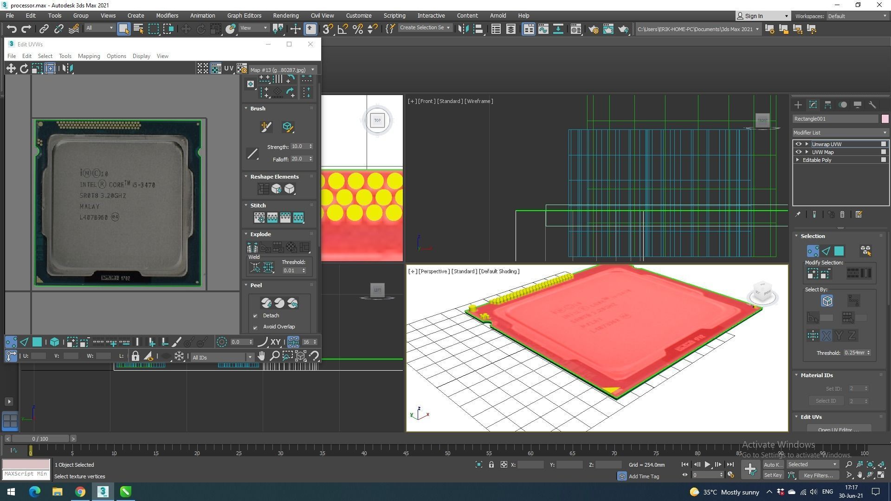This screenshot has height=501, width=891.
Task: Click the Percent Snap toggle icon
Action: tap(358, 29)
